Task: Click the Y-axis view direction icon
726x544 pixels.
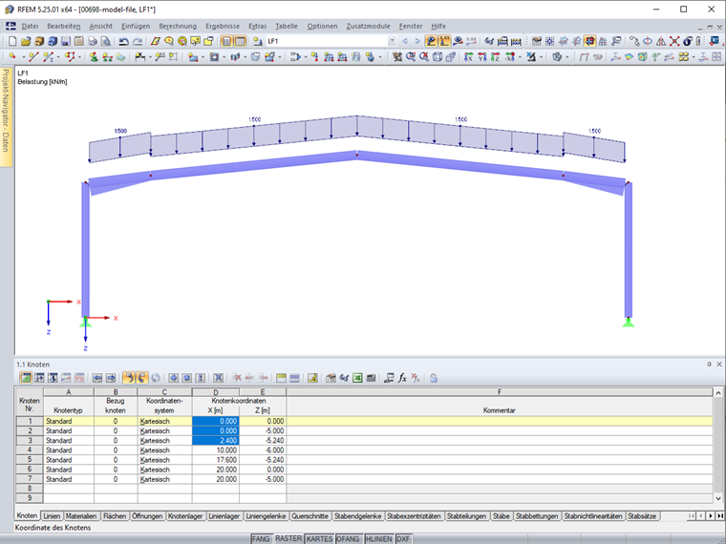Action: (x=482, y=57)
